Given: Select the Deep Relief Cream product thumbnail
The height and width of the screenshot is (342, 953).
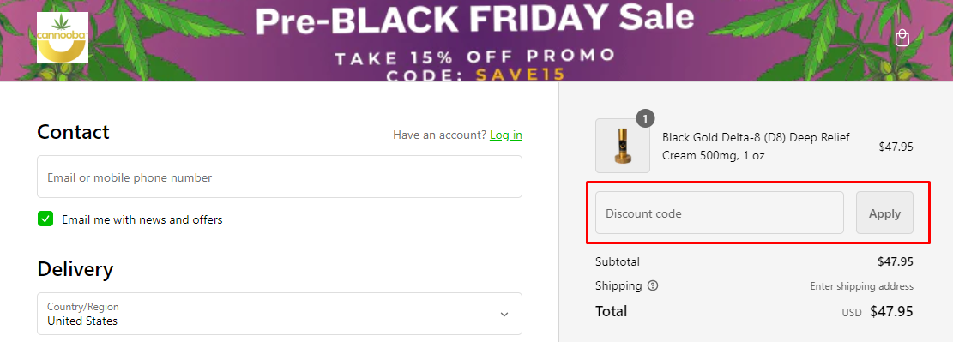Looking at the screenshot, I should (x=623, y=146).
